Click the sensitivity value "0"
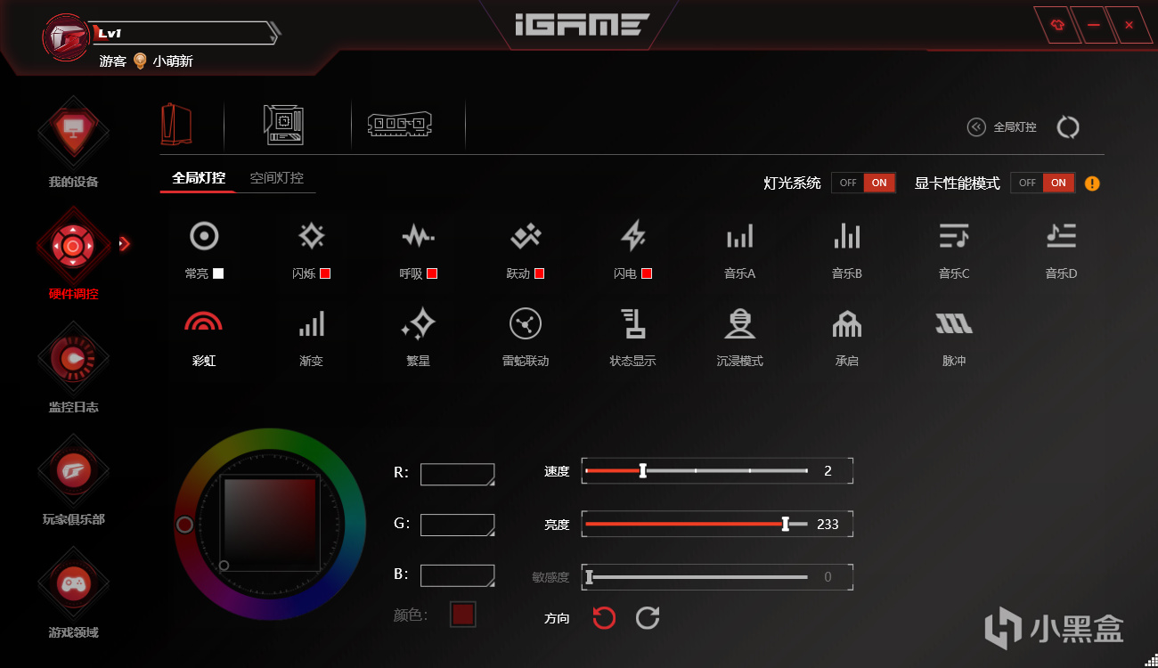Screen dimensions: 1158x668 [828, 577]
